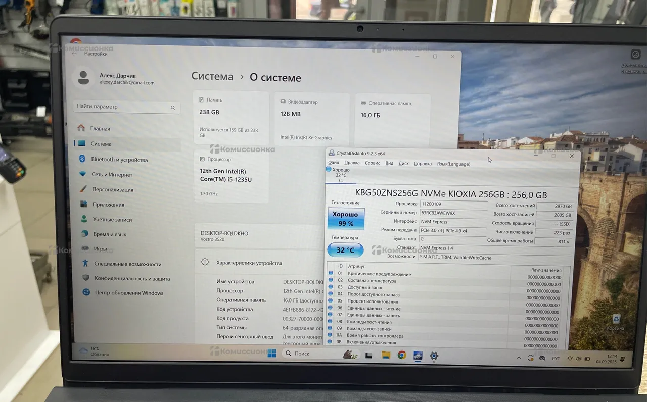Click the Число включений 223 раз value

pyautogui.click(x=554, y=233)
